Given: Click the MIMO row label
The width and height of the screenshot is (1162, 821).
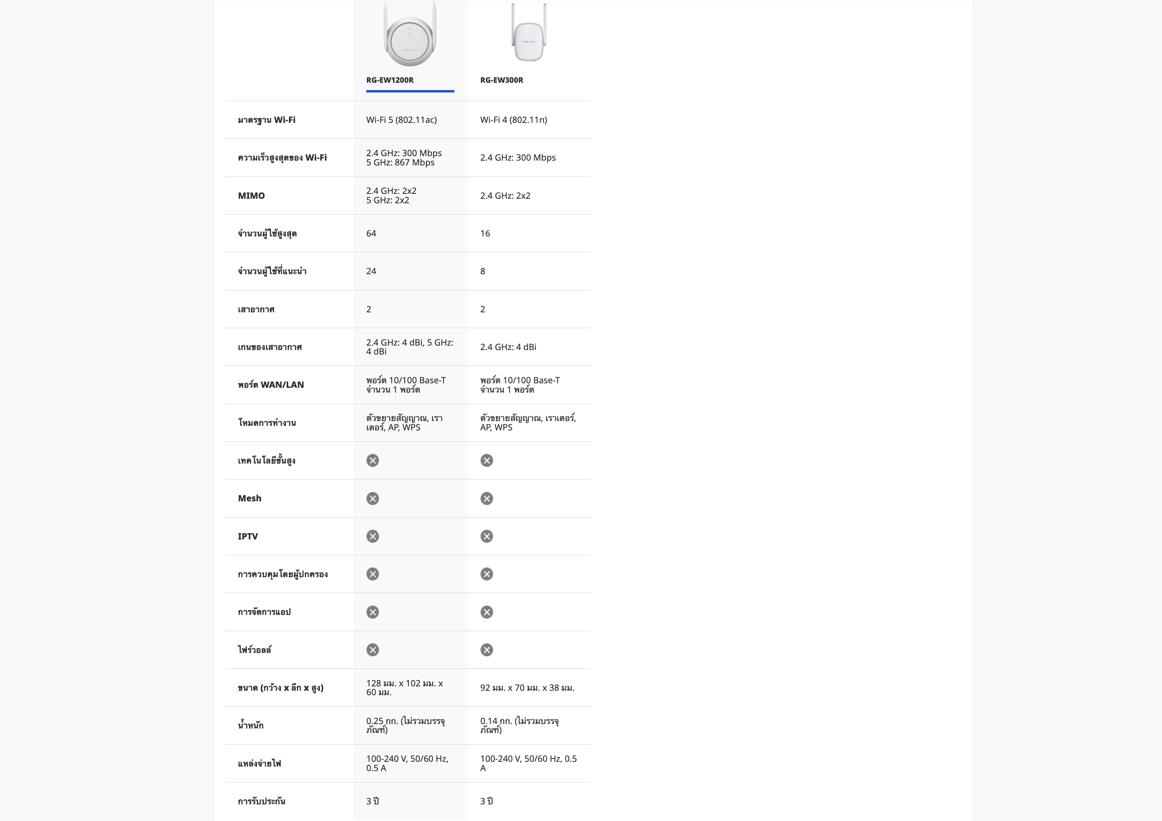Looking at the screenshot, I should click(x=251, y=196).
